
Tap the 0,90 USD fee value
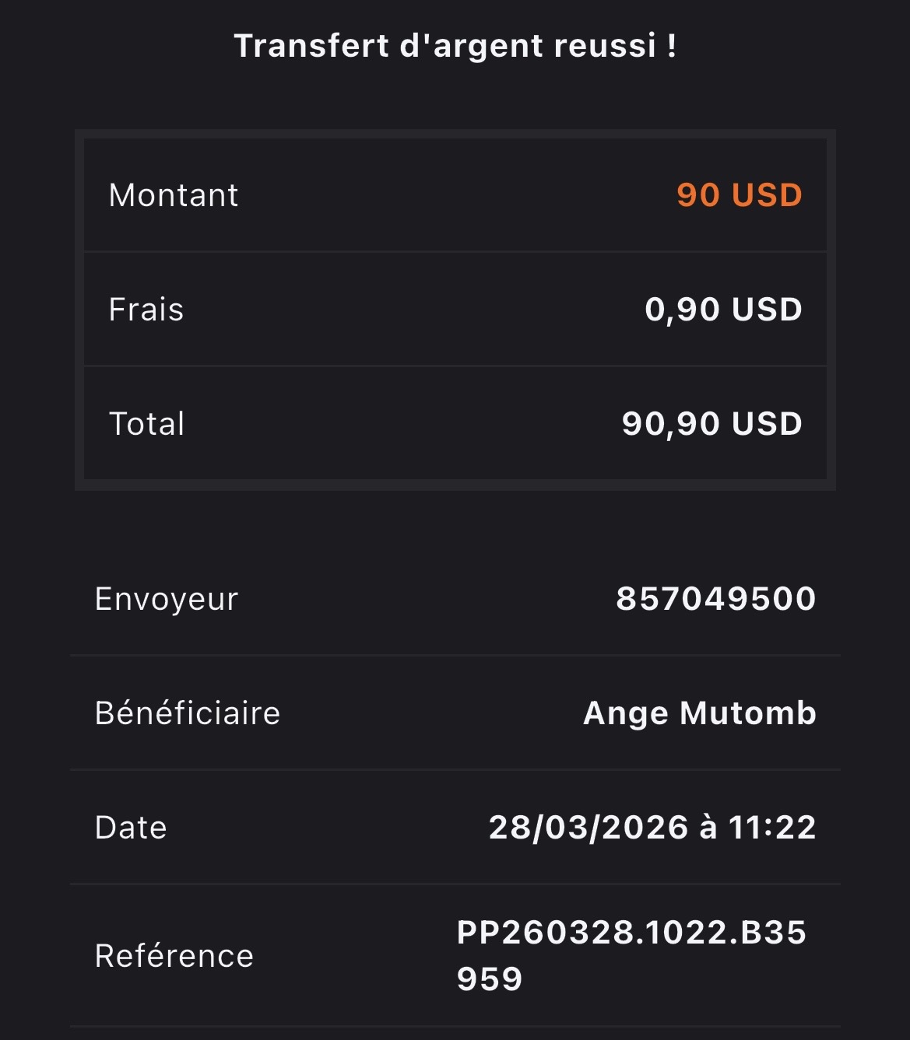(724, 310)
